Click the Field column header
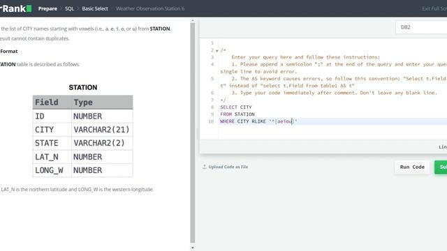The image size is (447, 251). (52, 102)
